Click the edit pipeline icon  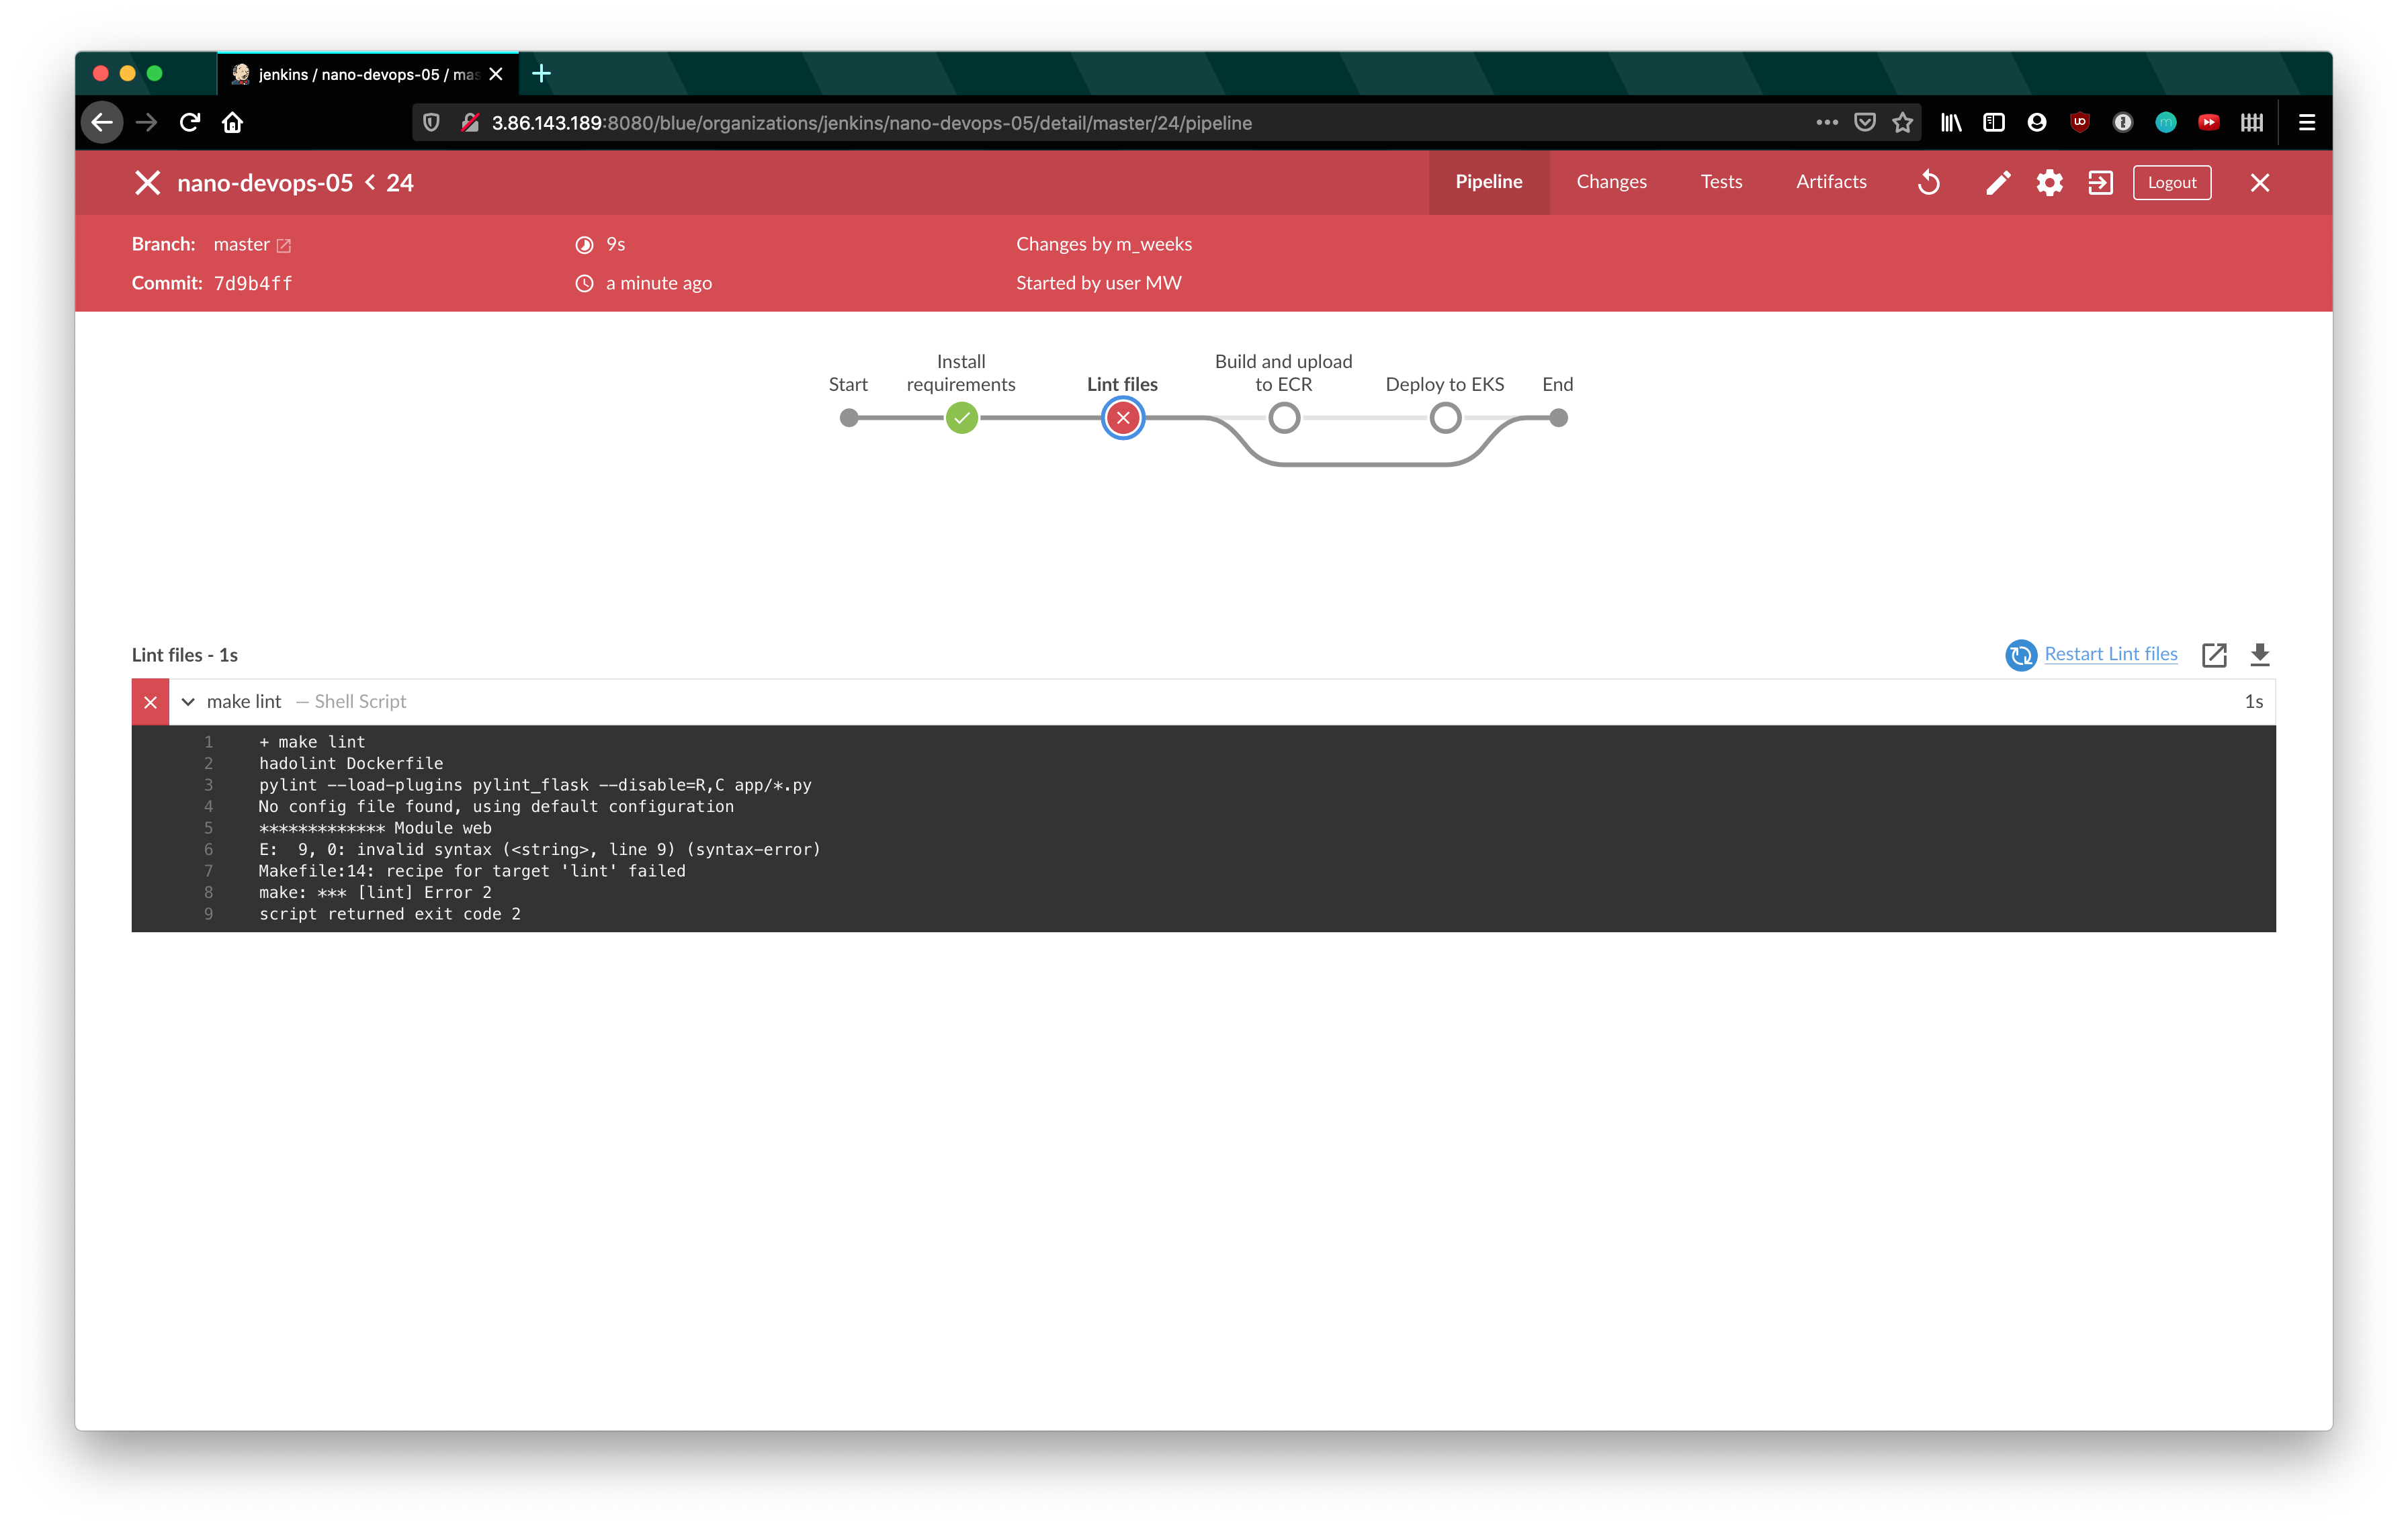click(x=1997, y=181)
